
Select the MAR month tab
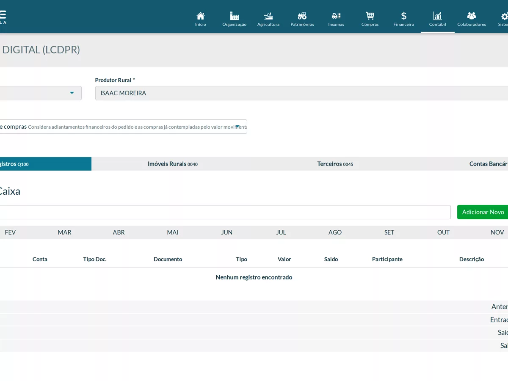[x=64, y=232]
